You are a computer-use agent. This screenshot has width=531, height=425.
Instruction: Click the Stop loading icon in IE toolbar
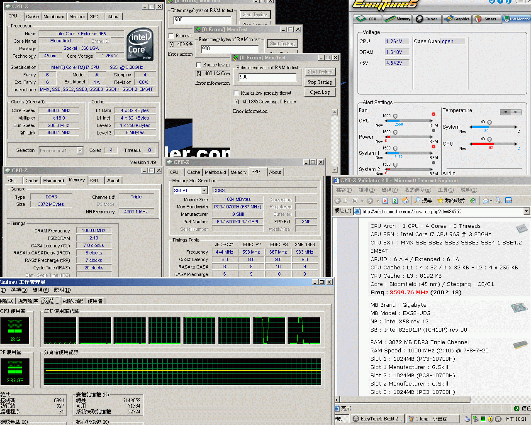pos(385,200)
